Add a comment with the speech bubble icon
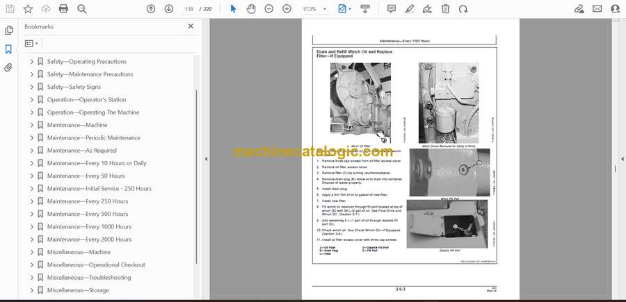Image resolution: width=626 pixels, height=302 pixels. (x=392, y=9)
